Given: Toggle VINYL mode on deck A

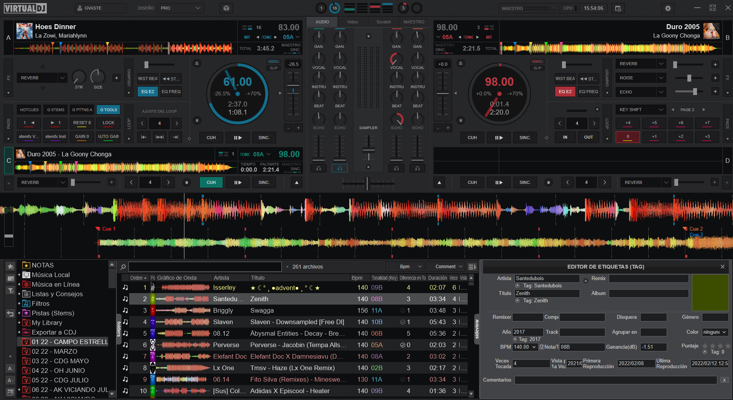Looking at the screenshot, I should pyautogui.click(x=274, y=62).
